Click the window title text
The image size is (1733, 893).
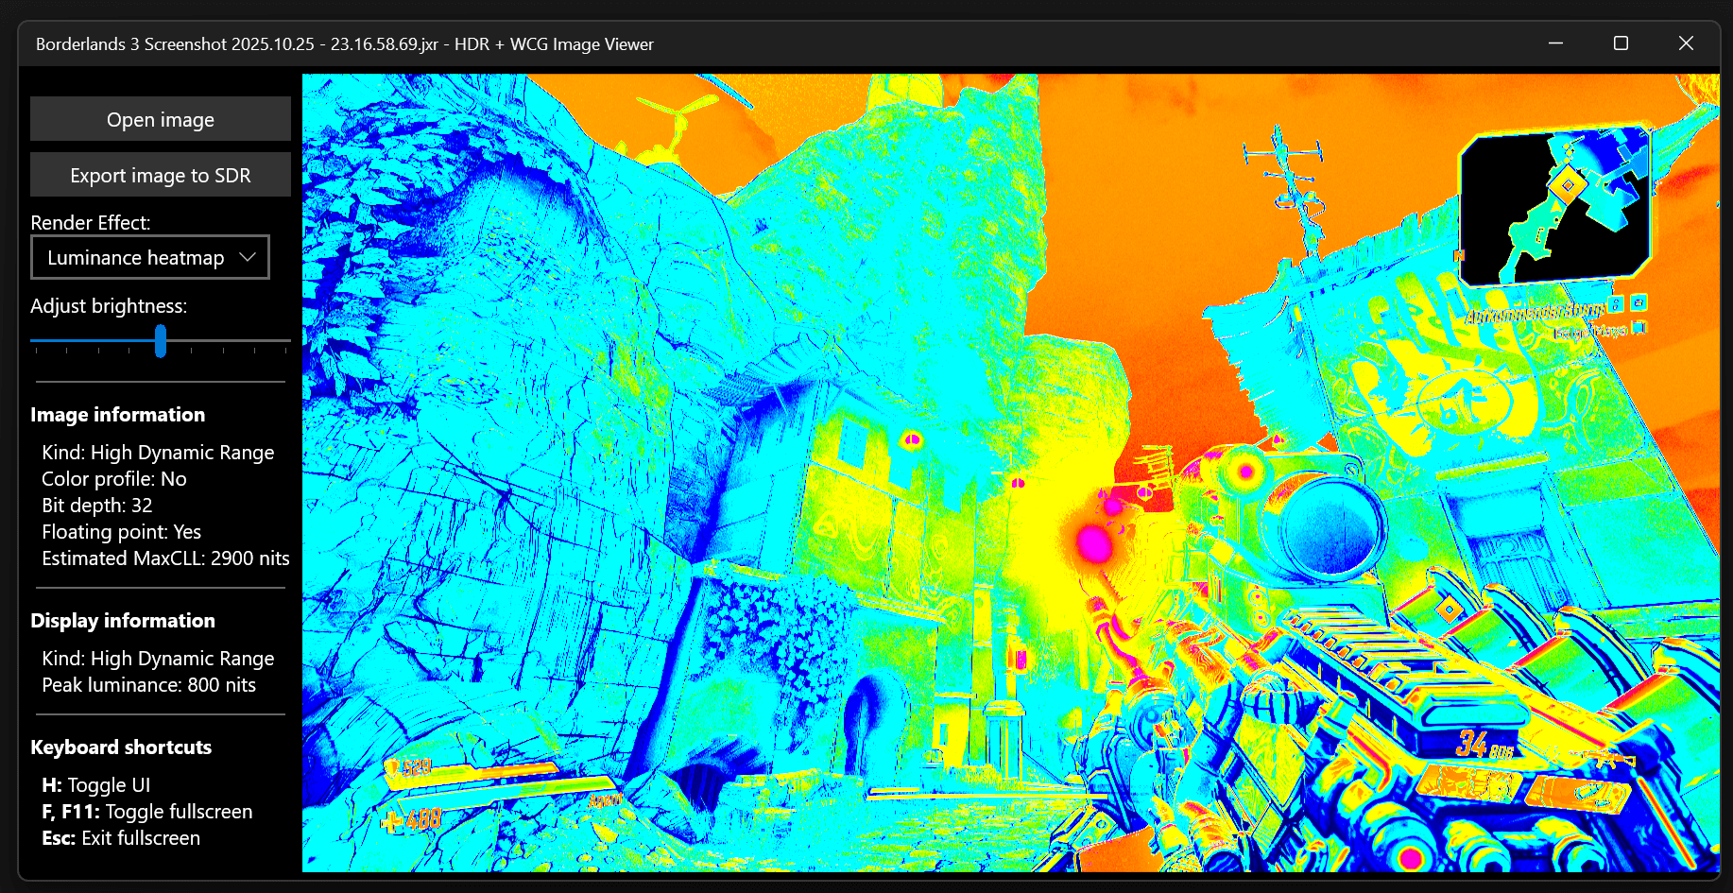point(344,44)
